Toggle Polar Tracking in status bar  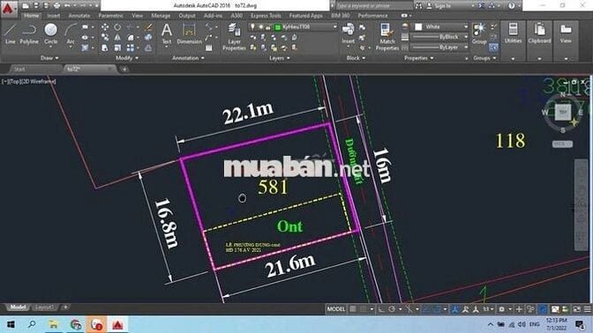click(392, 309)
